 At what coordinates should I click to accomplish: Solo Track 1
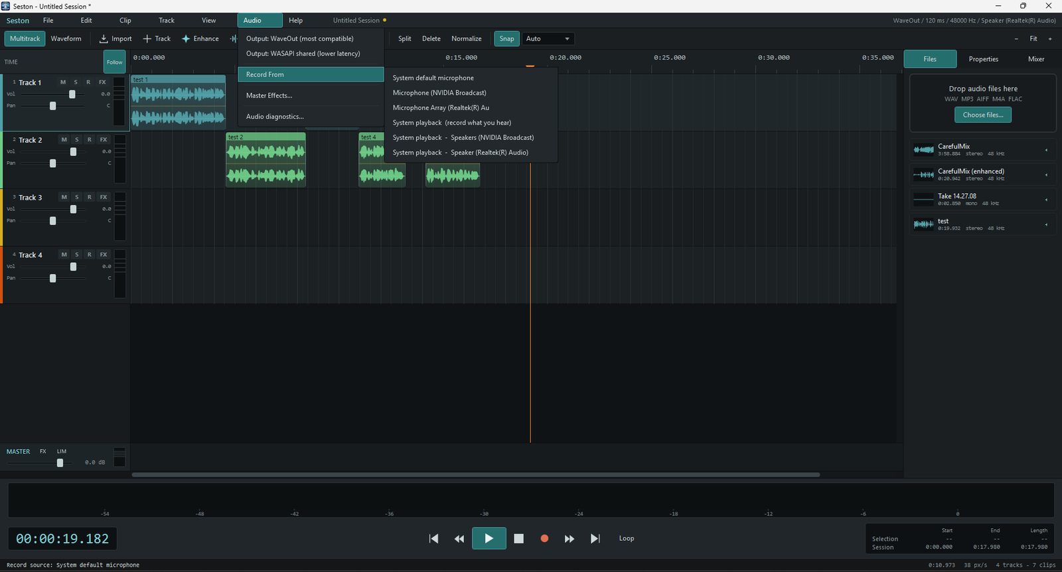pyautogui.click(x=76, y=82)
